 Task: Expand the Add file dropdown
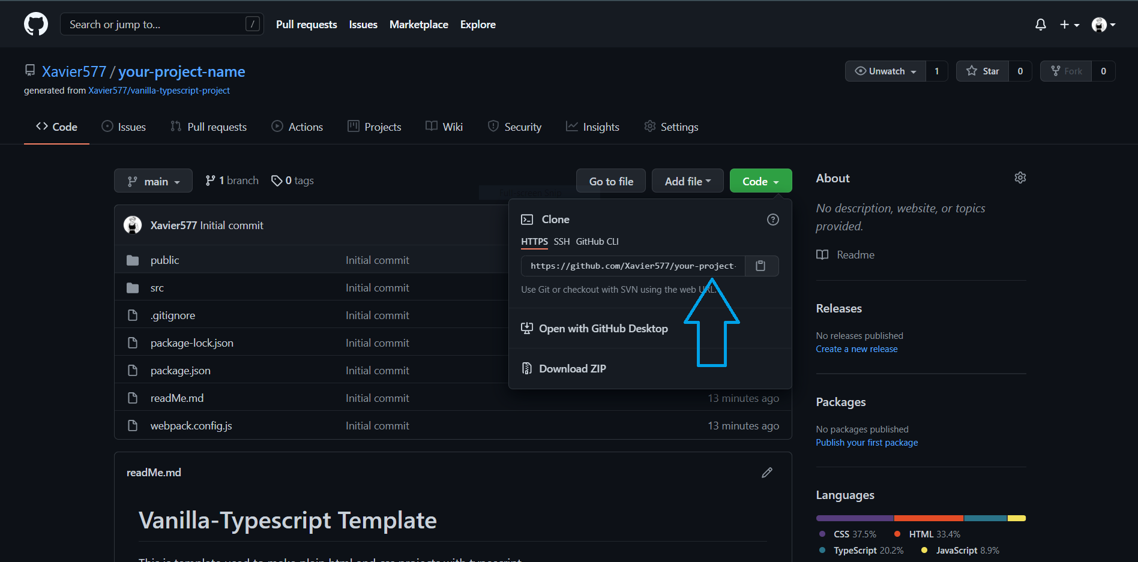coord(688,181)
